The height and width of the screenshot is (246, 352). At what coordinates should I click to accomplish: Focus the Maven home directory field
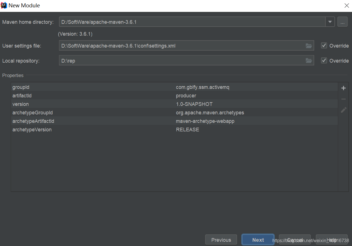[192, 22]
